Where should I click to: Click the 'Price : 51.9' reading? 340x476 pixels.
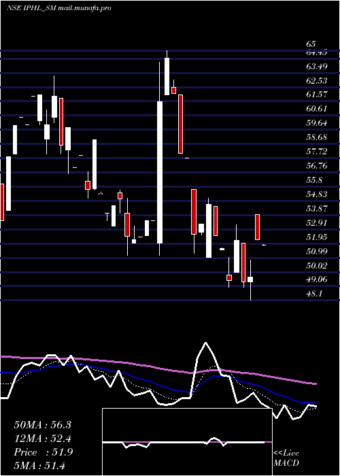pos(44,452)
